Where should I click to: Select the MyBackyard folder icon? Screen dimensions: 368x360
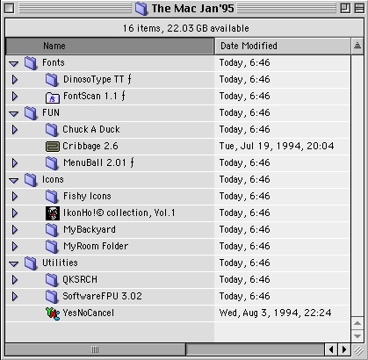coord(52,230)
